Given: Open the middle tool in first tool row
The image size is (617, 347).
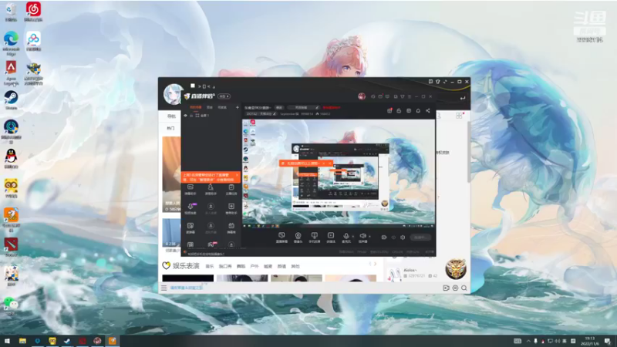Looking at the screenshot, I should pyautogui.click(x=211, y=189).
